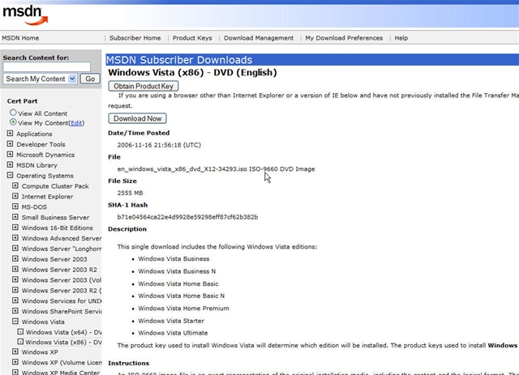Expand the Windows Server Longhorn node

click(x=15, y=249)
